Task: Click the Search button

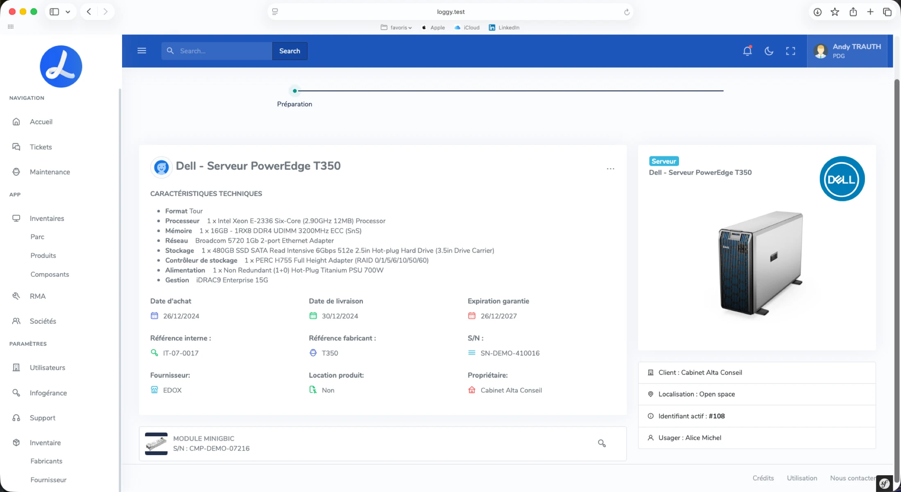Action: (290, 51)
